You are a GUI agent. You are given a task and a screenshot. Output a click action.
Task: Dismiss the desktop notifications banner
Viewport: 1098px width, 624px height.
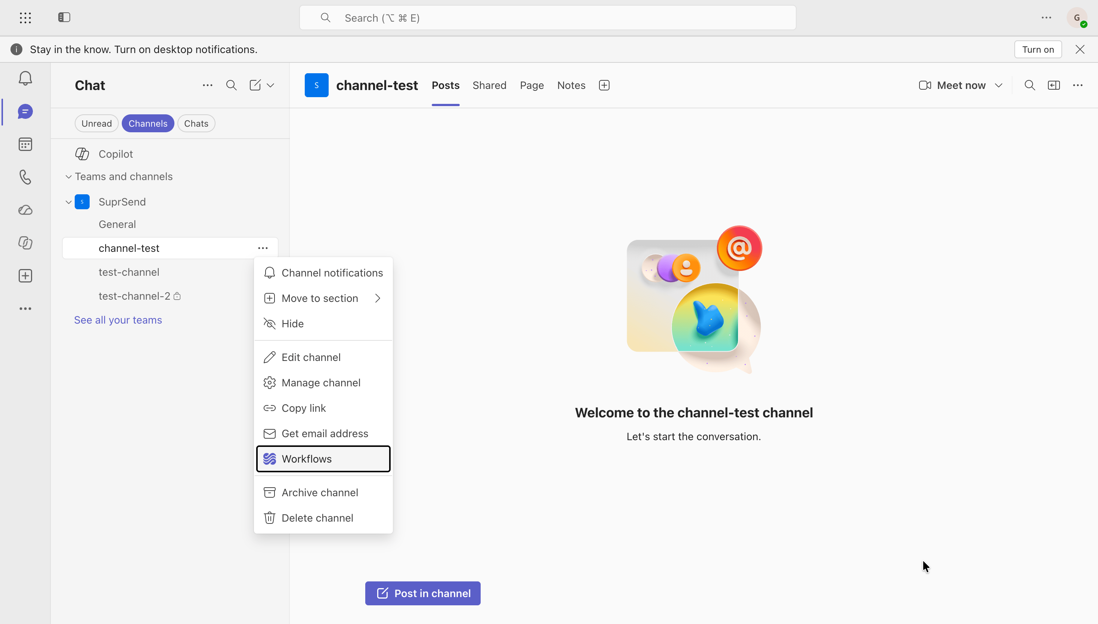1080,49
